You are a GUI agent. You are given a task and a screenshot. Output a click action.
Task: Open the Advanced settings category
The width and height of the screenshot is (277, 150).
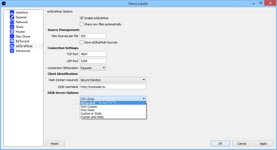point(23,51)
